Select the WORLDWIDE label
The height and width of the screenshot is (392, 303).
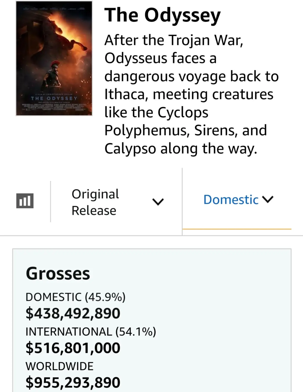point(59,366)
